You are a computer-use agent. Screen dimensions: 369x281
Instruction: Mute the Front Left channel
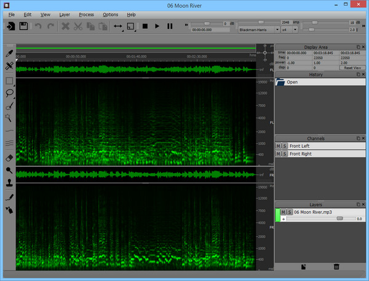(278, 146)
